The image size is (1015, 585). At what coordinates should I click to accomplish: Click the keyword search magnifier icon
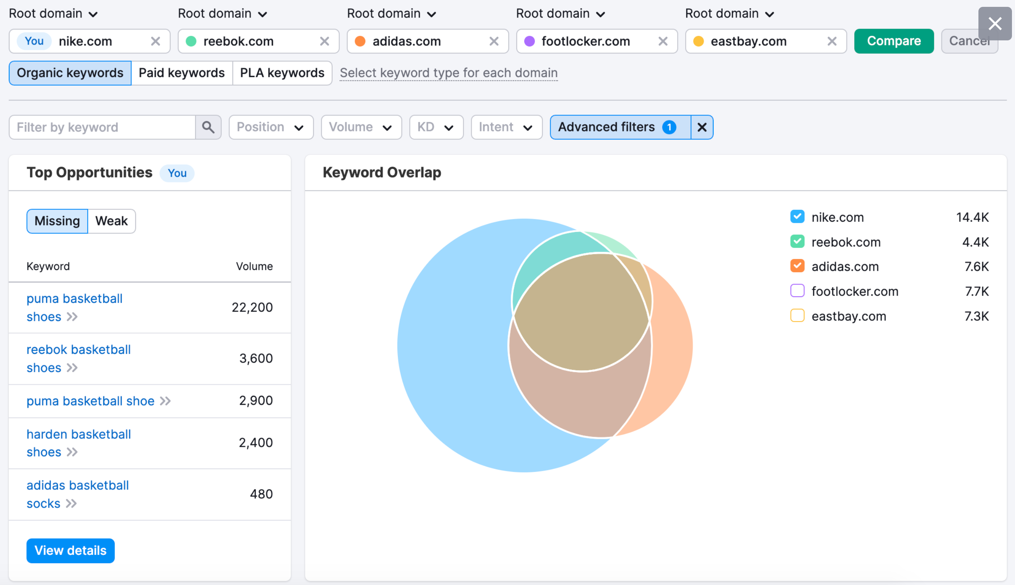click(x=208, y=127)
